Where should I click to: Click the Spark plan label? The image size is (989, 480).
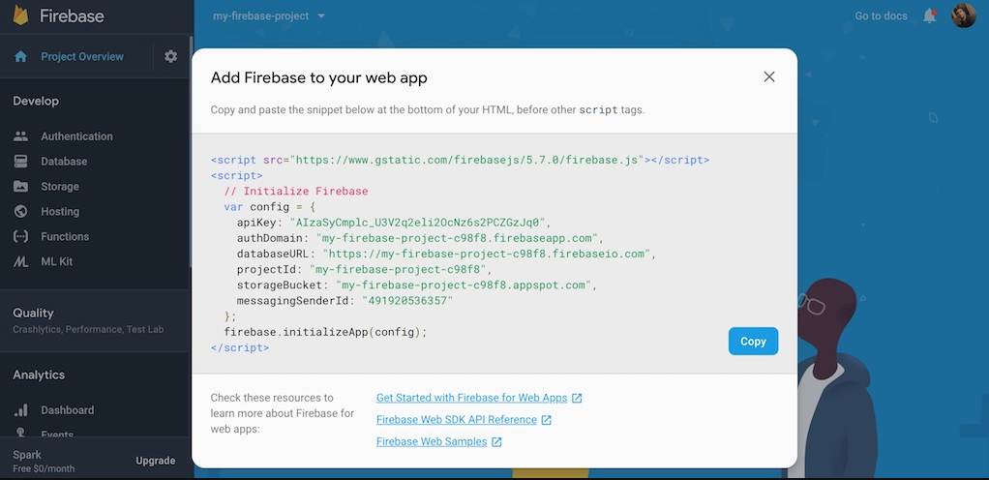(x=27, y=455)
